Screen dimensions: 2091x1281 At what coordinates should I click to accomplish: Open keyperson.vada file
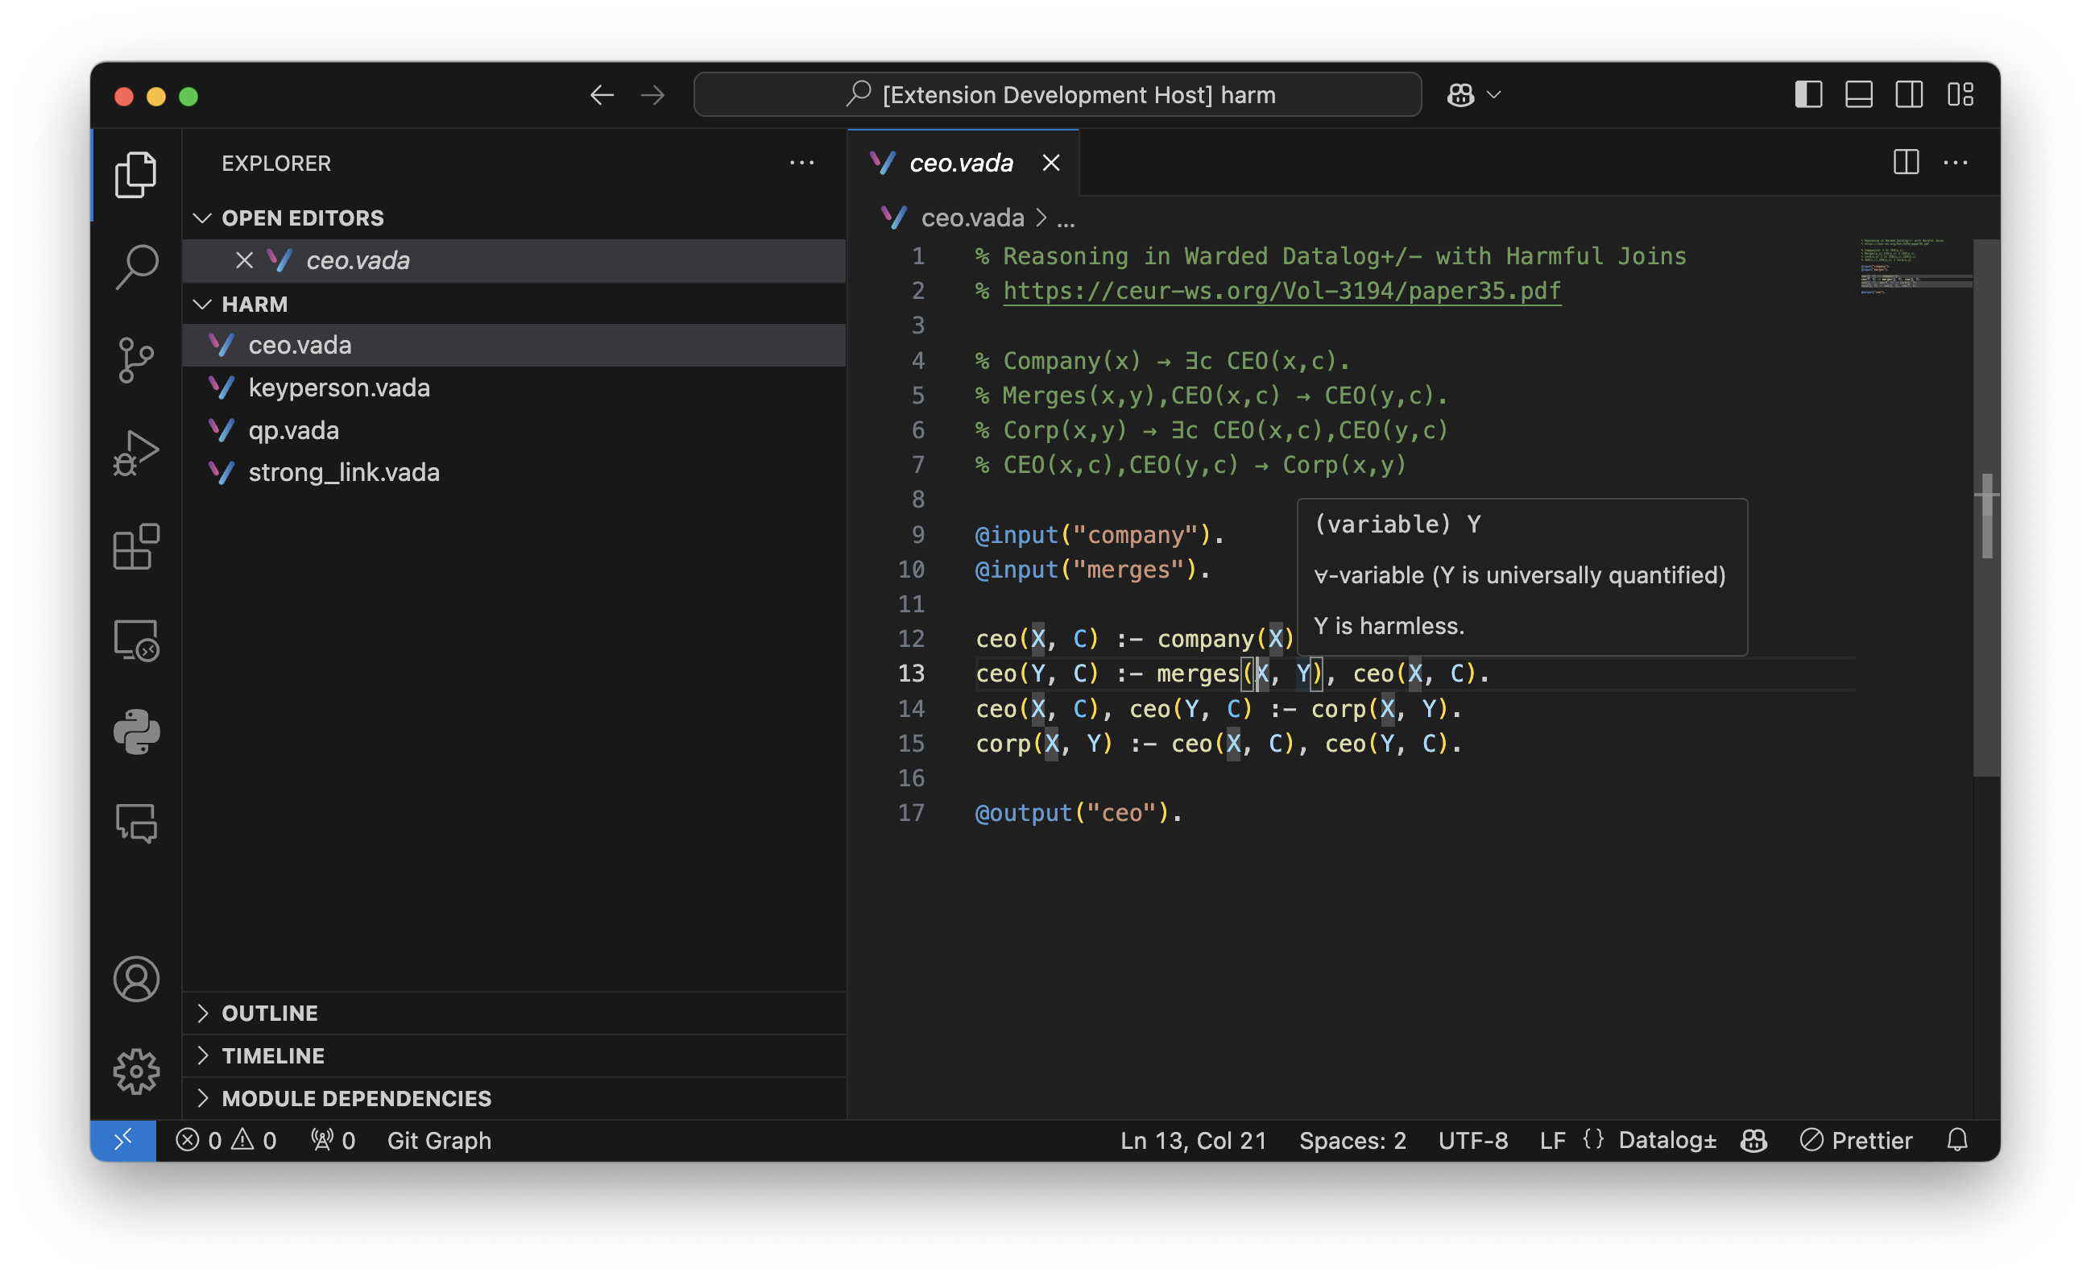[513, 388]
